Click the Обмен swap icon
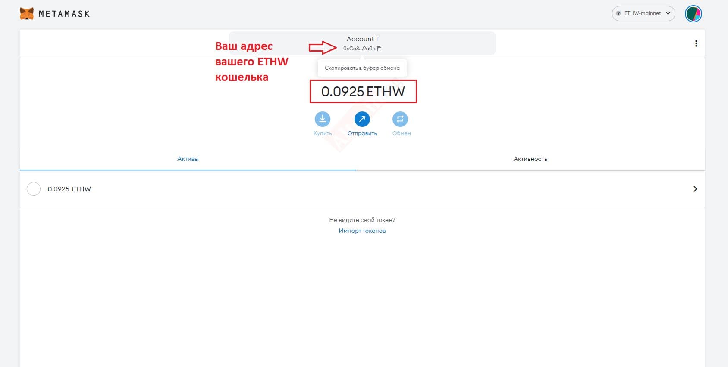The width and height of the screenshot is (728, 367). (400, 119)
